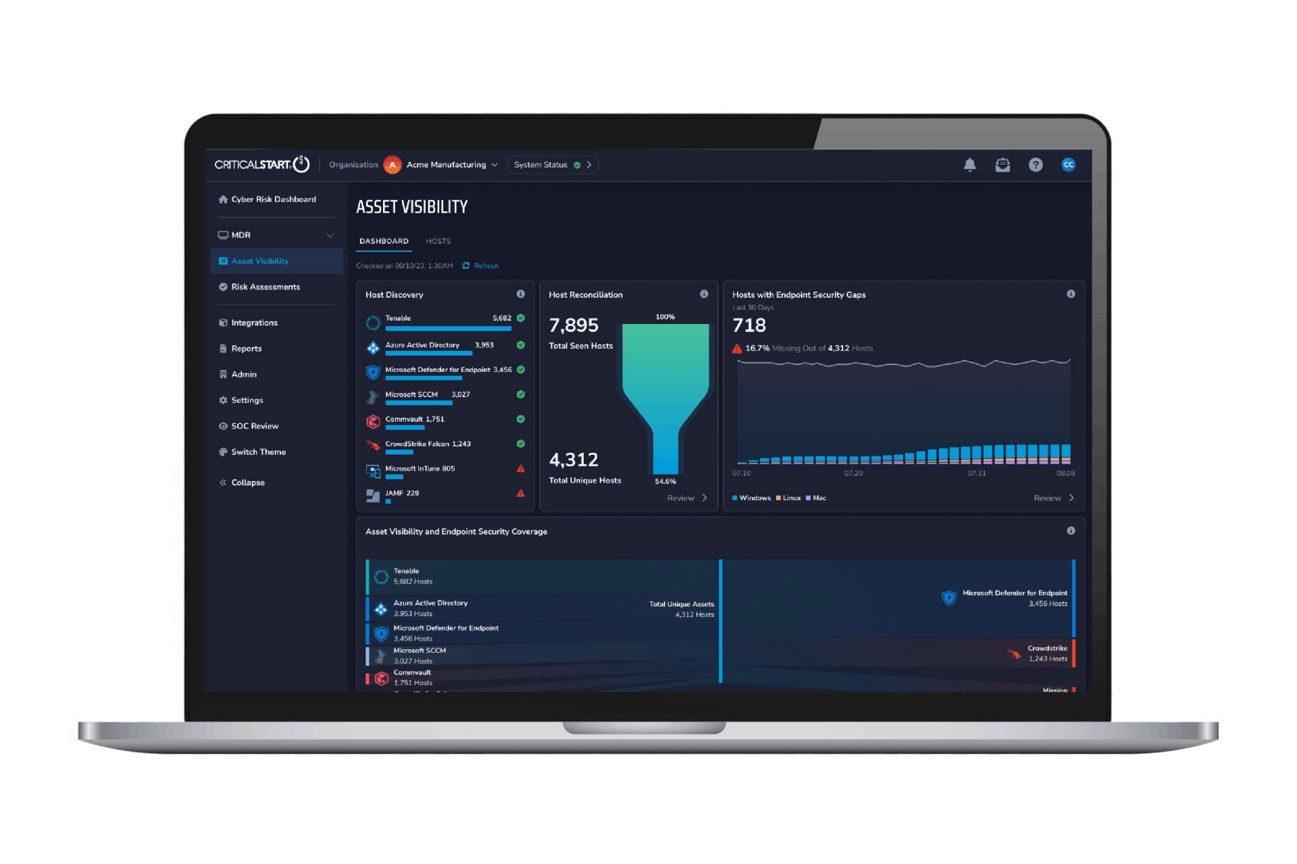Open the inbox mail icon

pyautogui.click(x=1002, y=165)
